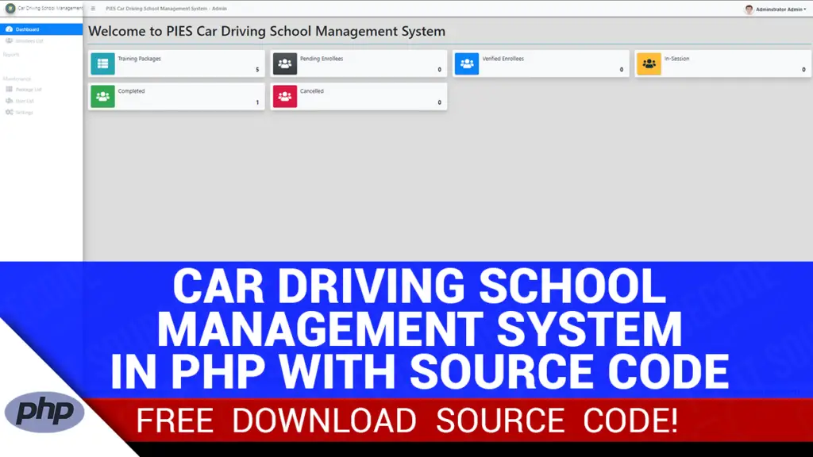813x457 pixels.
Task: Toggle the sidebar with the hamburger icon
Action: (x=92, y=9)
